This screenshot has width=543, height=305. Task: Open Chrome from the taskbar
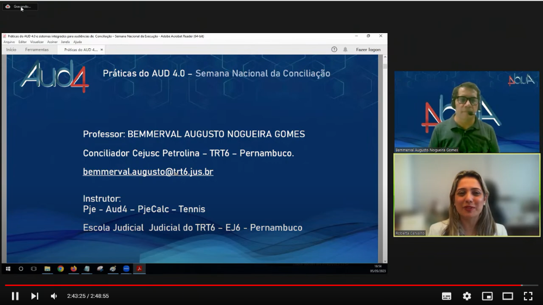point(61,269)
